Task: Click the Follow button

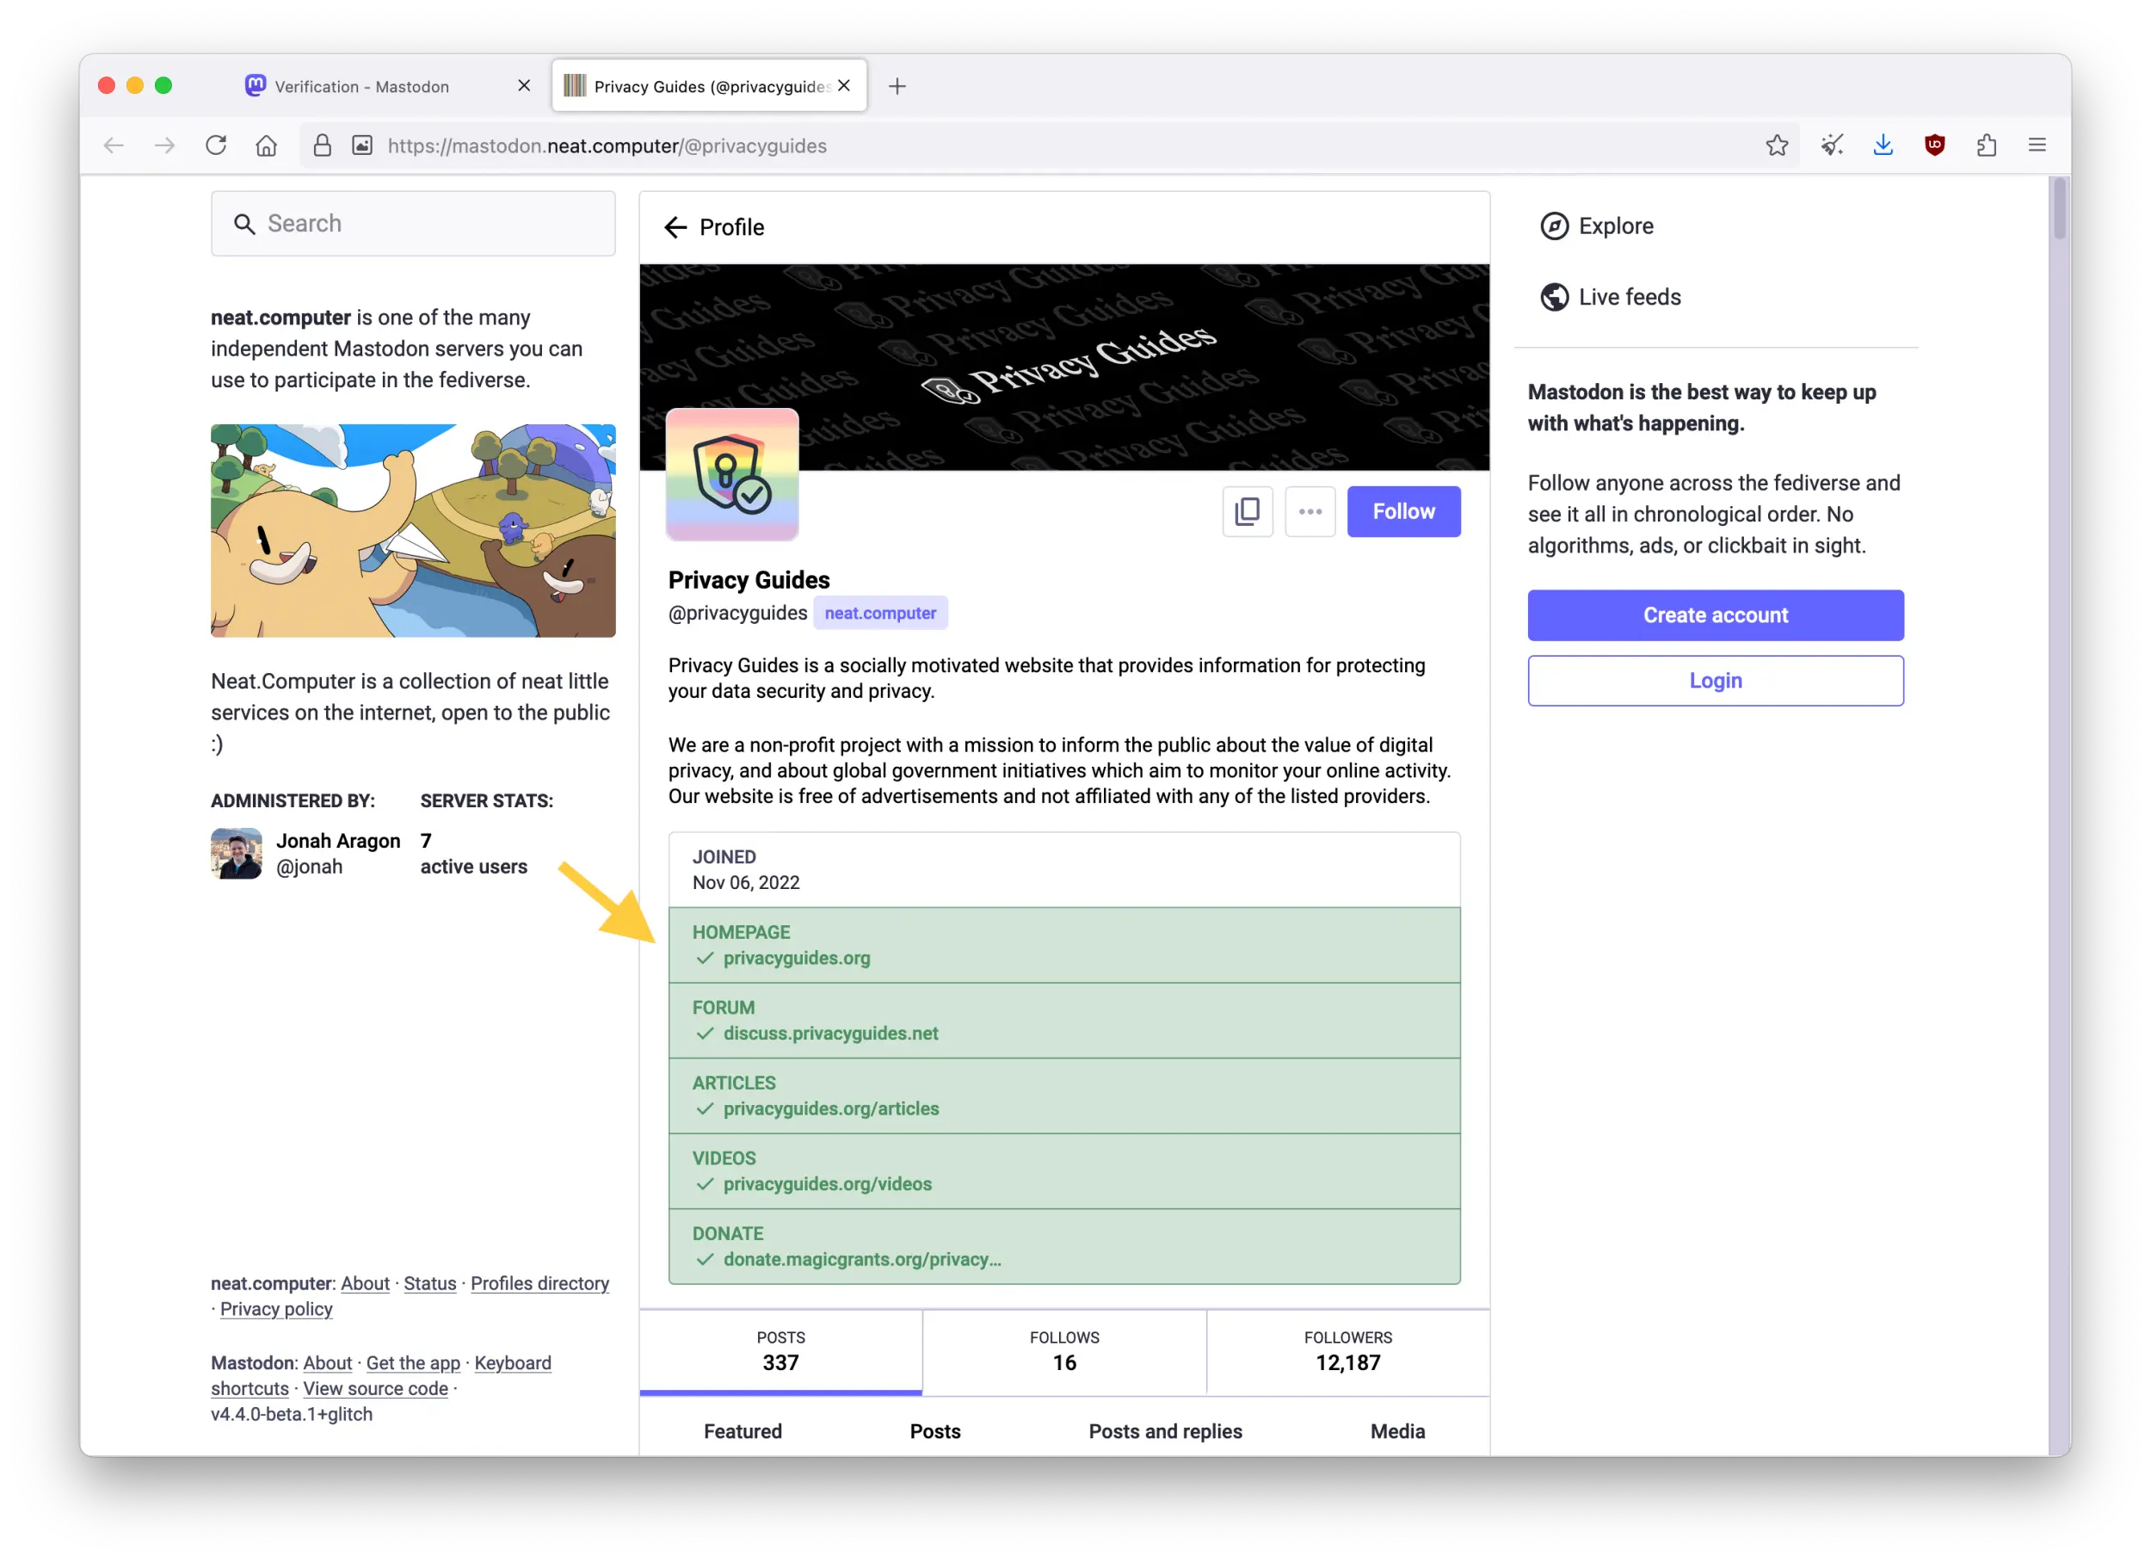Action: click(x=1403, y=511)
